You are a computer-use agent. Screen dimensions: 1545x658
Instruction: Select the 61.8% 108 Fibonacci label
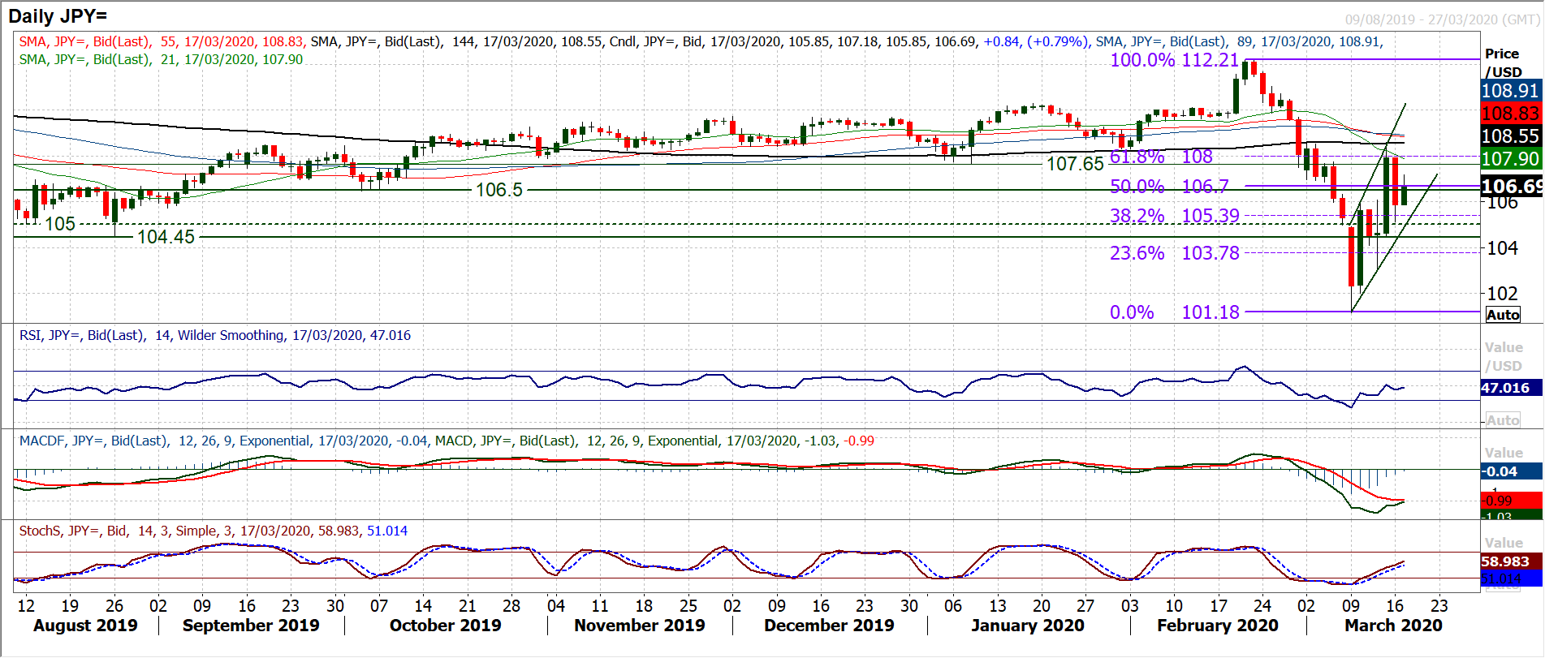[1161, 157]
